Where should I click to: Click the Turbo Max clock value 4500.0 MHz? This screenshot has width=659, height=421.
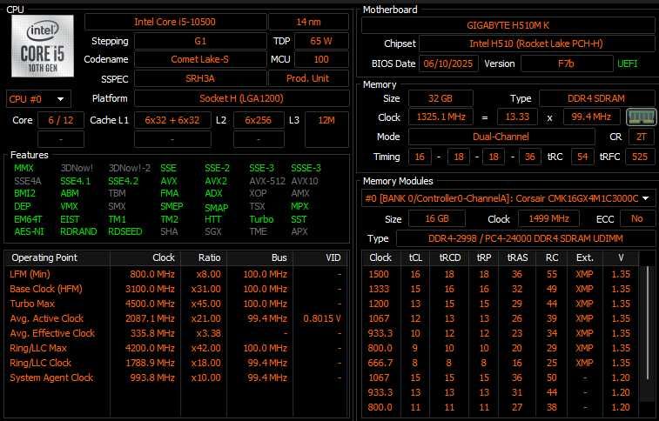150,304
